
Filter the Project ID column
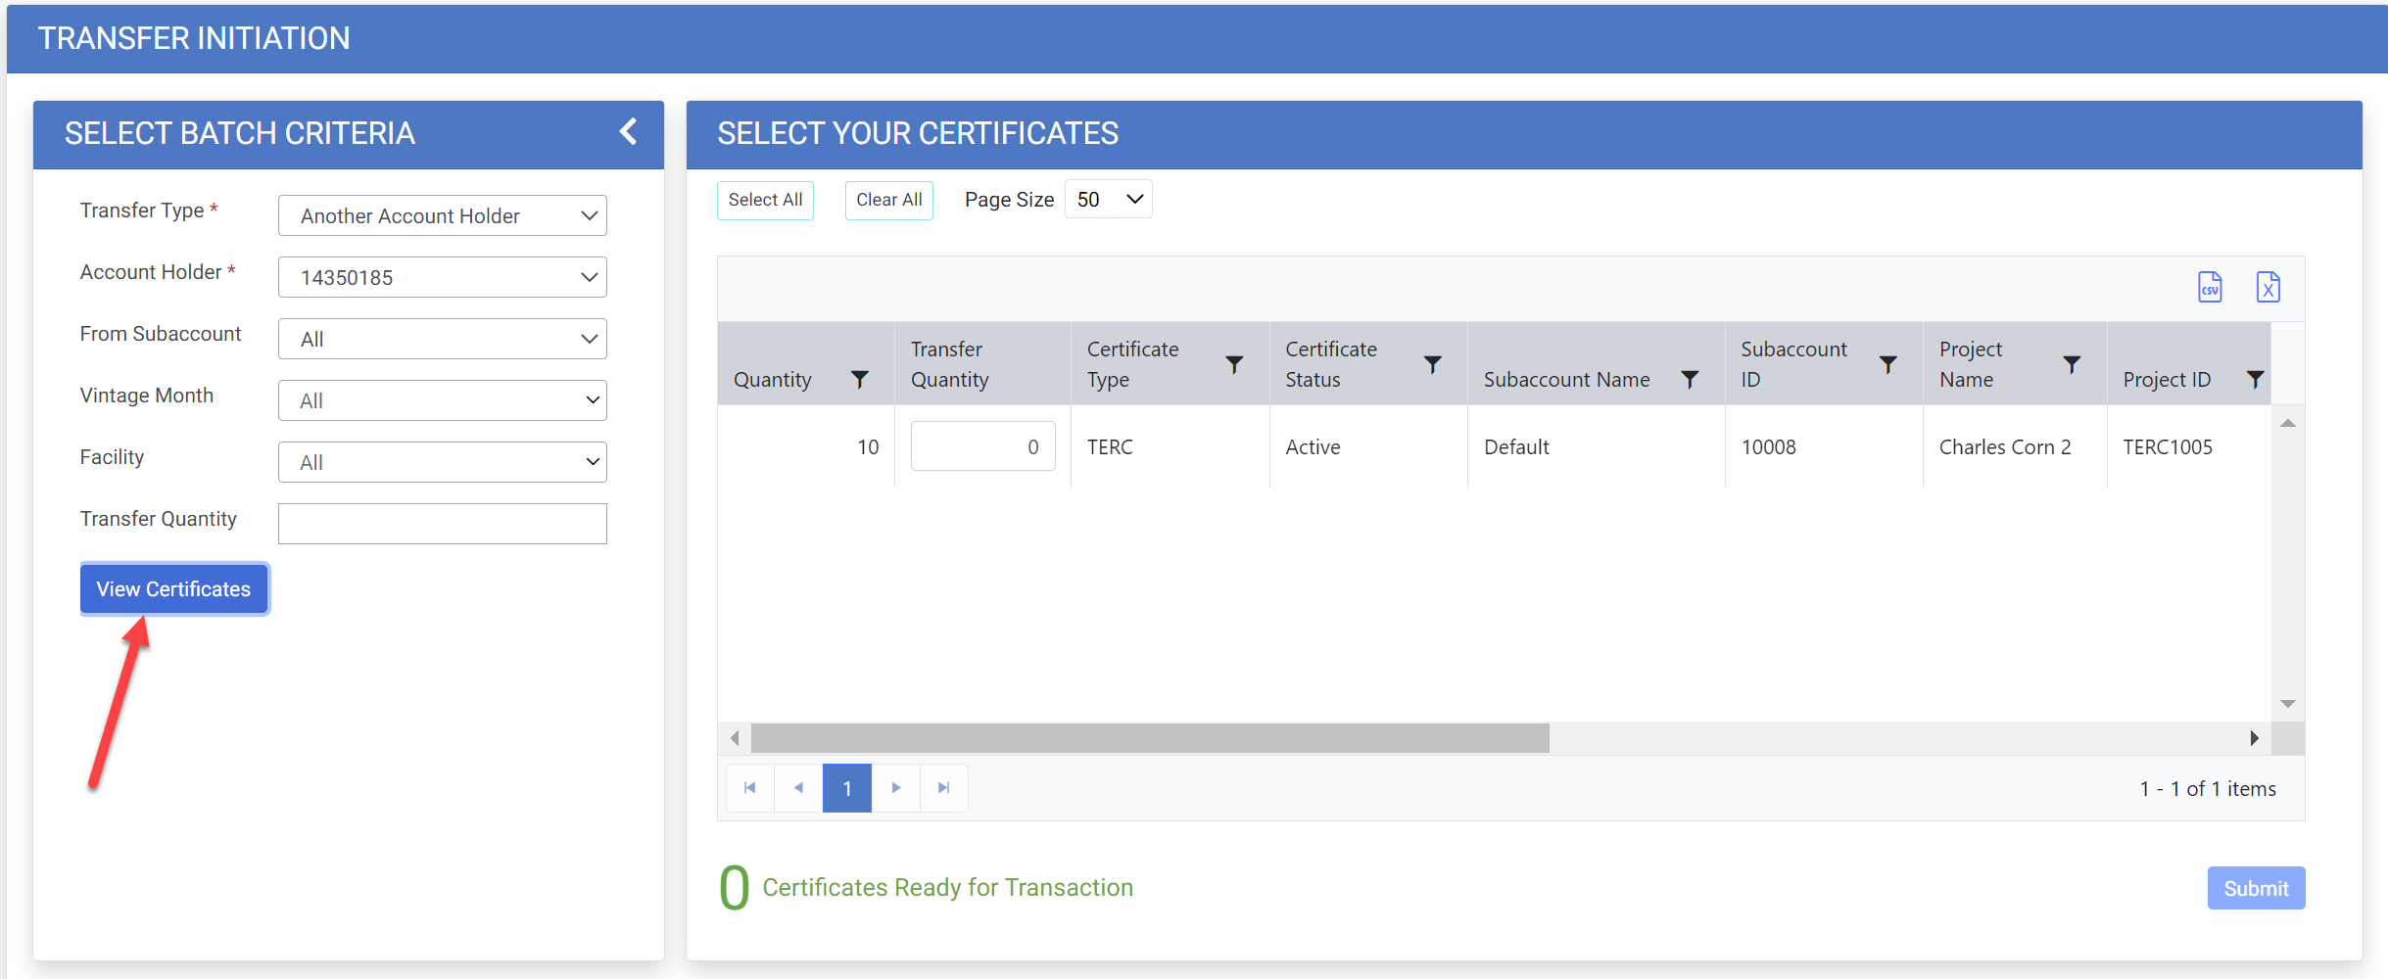pyautogui.click(x=2255, y=379)
